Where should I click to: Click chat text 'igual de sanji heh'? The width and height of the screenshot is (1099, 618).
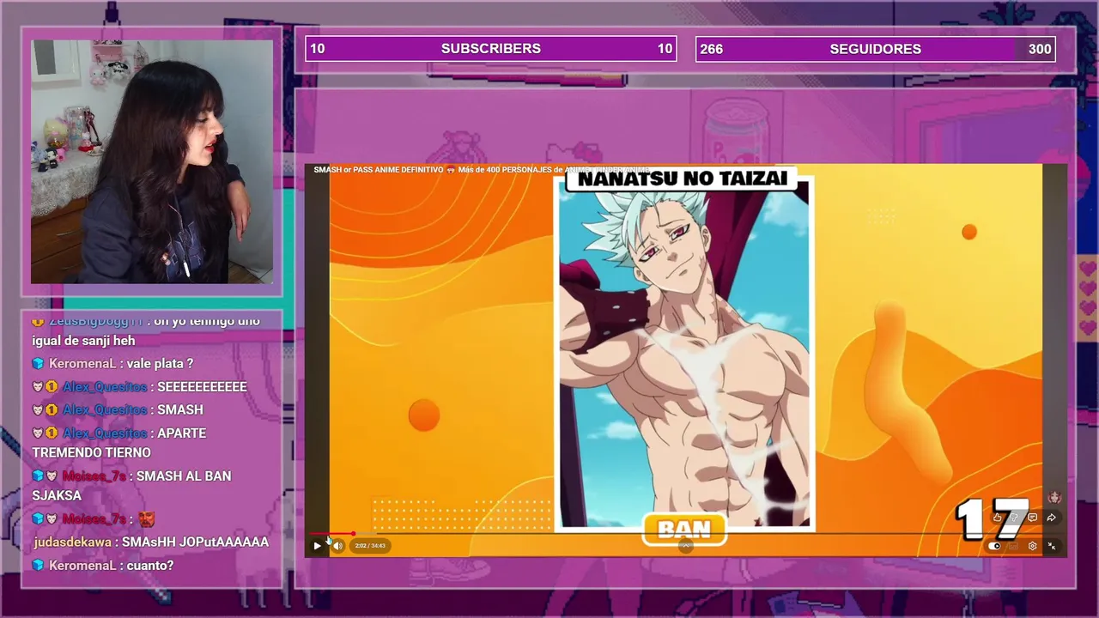[83, 341]
